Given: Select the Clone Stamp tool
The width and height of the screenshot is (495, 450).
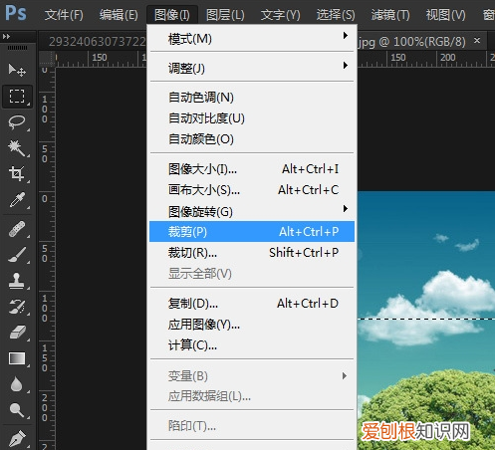Looking at the screenshot, I should 17,281.
